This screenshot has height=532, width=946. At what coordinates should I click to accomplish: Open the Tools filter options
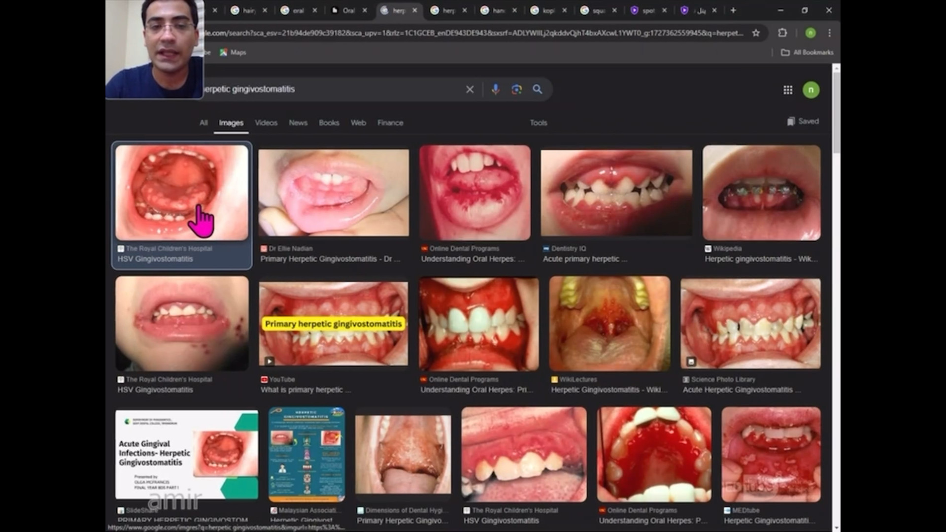coord(539,123)
